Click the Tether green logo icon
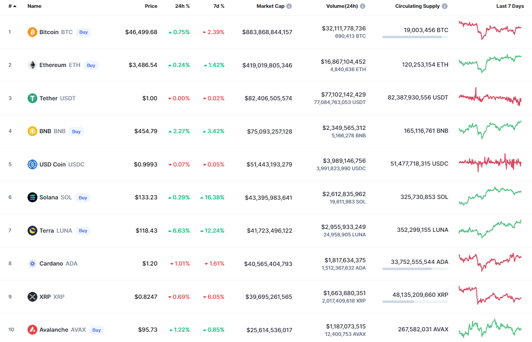Image resolution: width=532 pixels, height=342 pixels. (x=32, y=98)
